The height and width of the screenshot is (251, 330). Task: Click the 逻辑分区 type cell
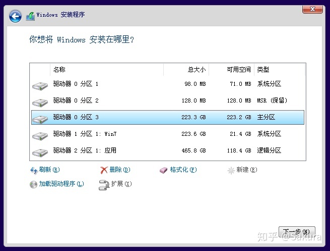click(x=269, y=150)
